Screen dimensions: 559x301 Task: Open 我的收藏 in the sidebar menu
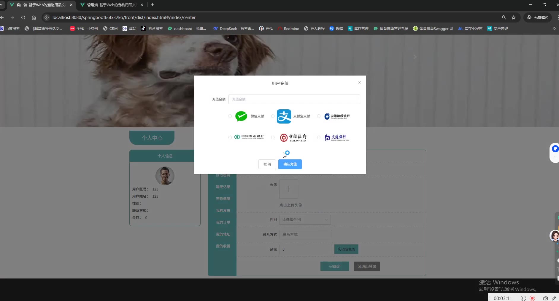pos(223,246)
